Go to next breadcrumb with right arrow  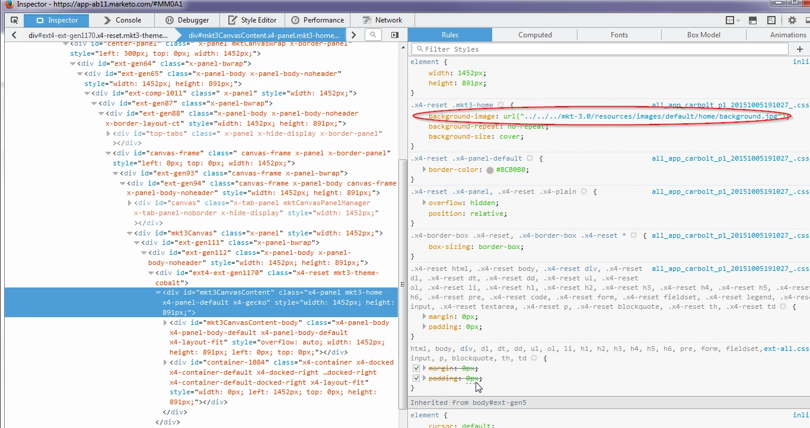pos(353,35)
